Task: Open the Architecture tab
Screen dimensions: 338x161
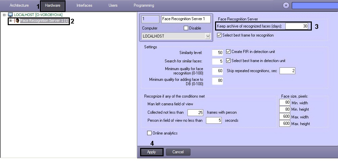Action: [19, 5]
